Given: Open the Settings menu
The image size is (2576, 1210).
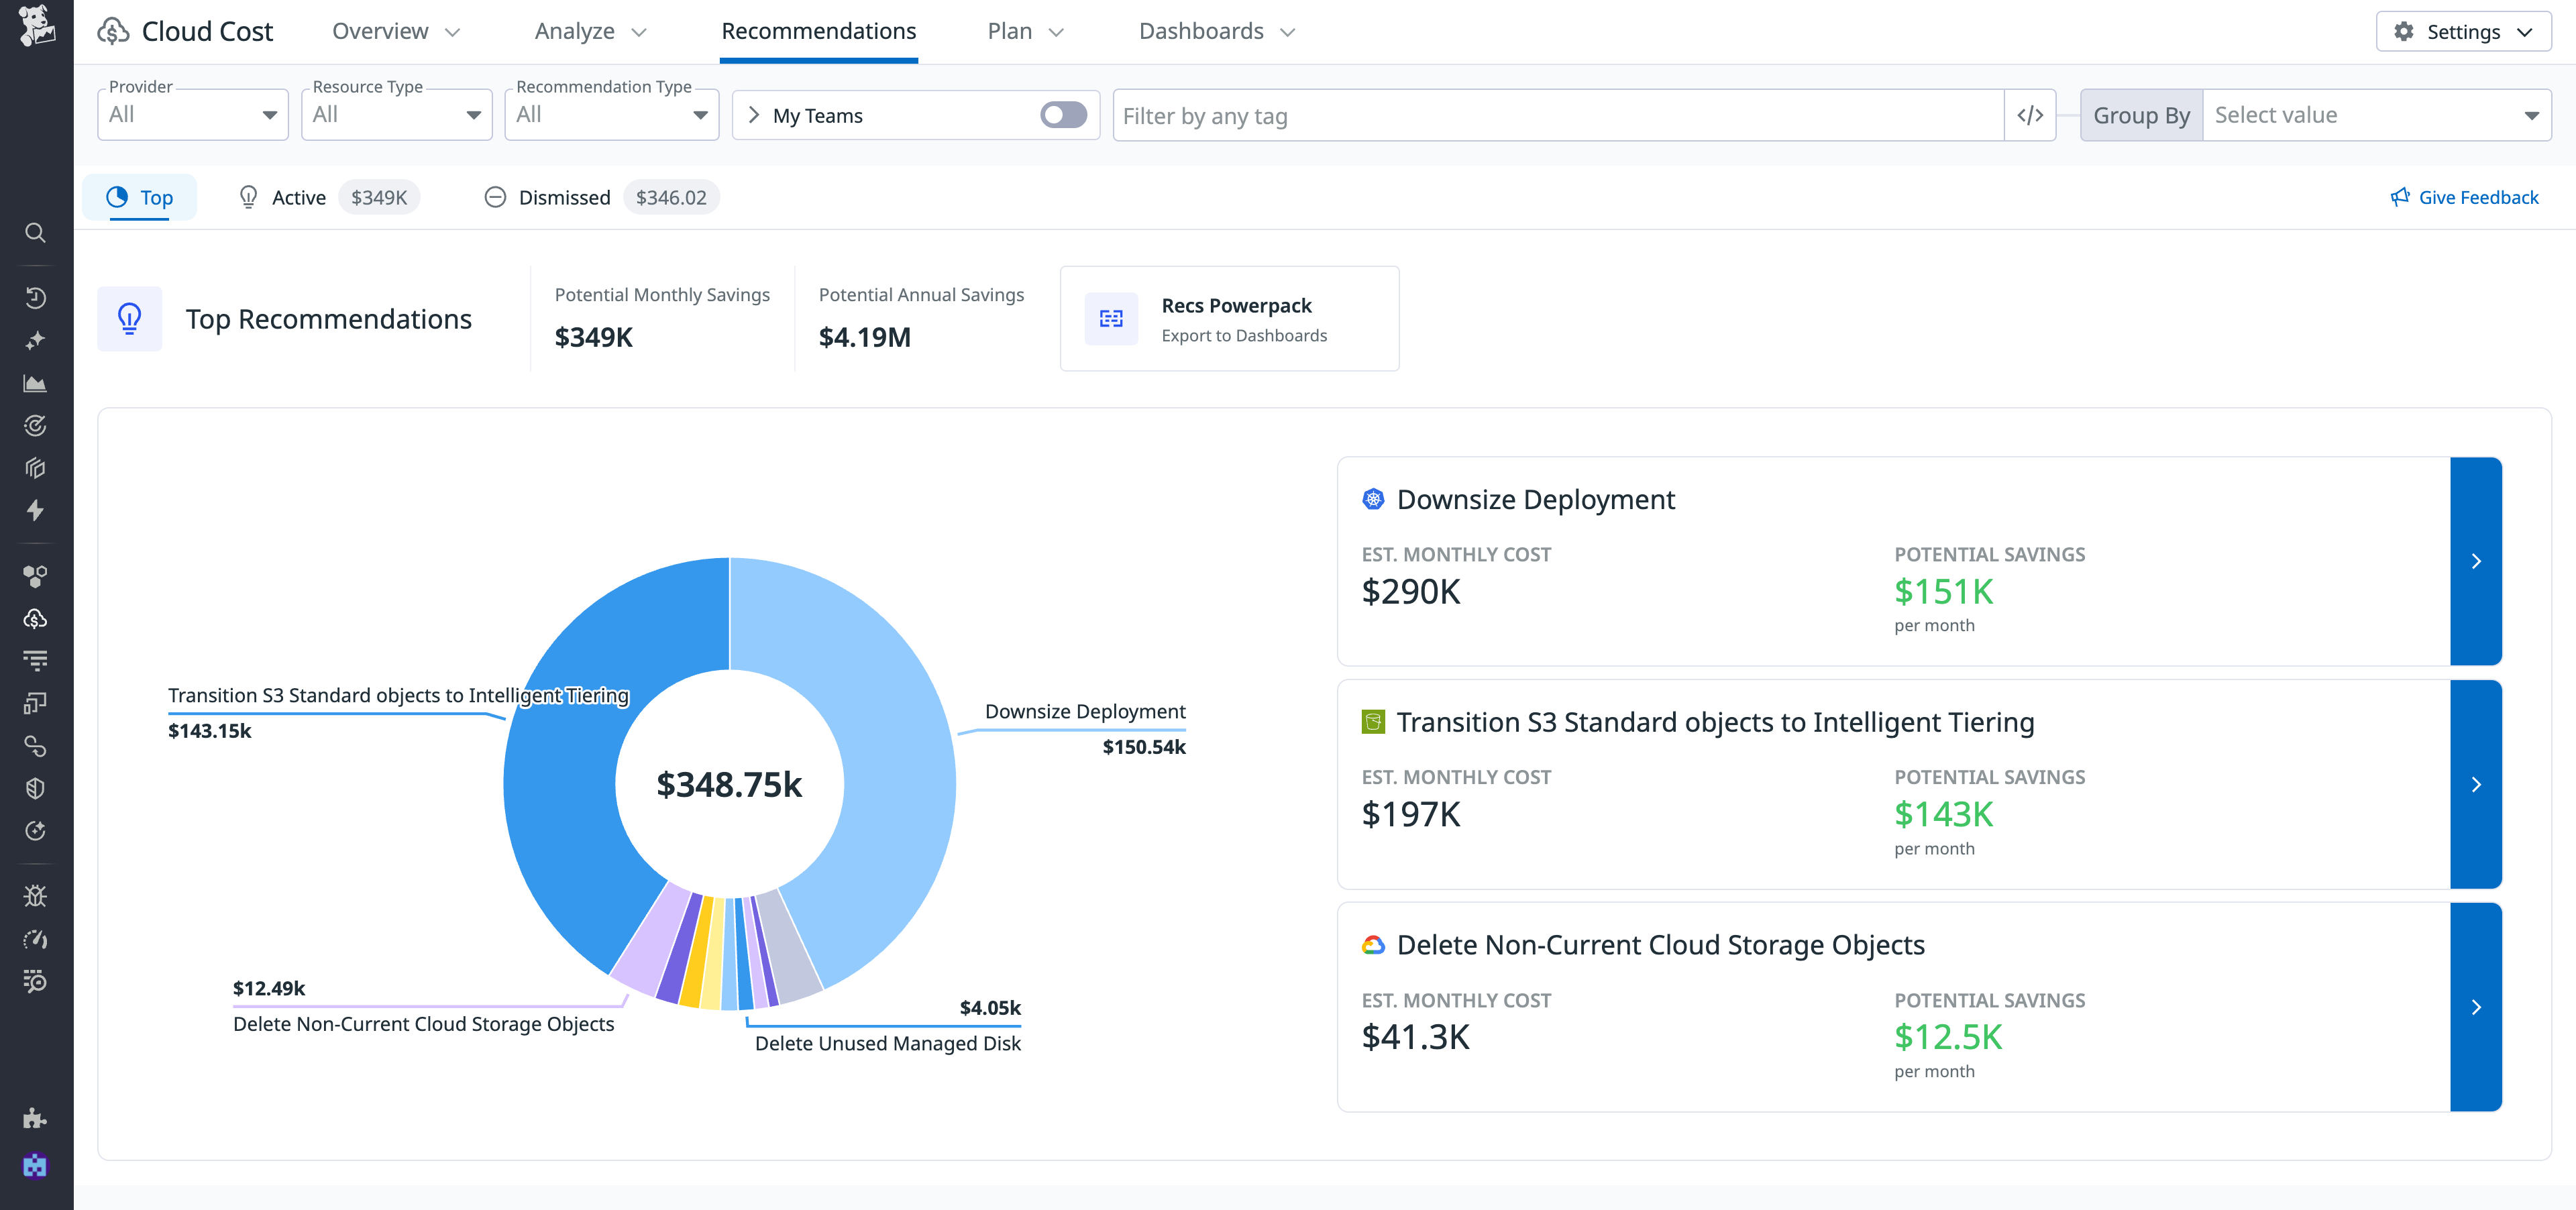Looking at the screenshot, I should 2462,31.
